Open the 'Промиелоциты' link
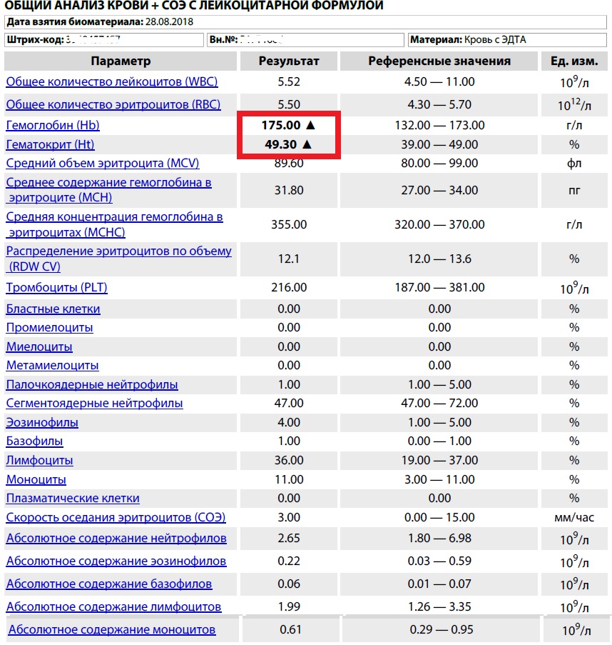The image size is (612, 645). point(50,327)
